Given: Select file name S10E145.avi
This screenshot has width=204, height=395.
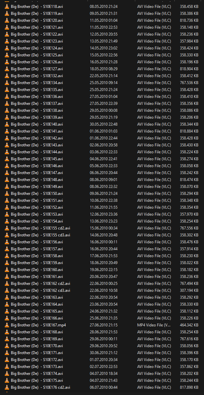Looking at the screenshot, I should [37, 159].
